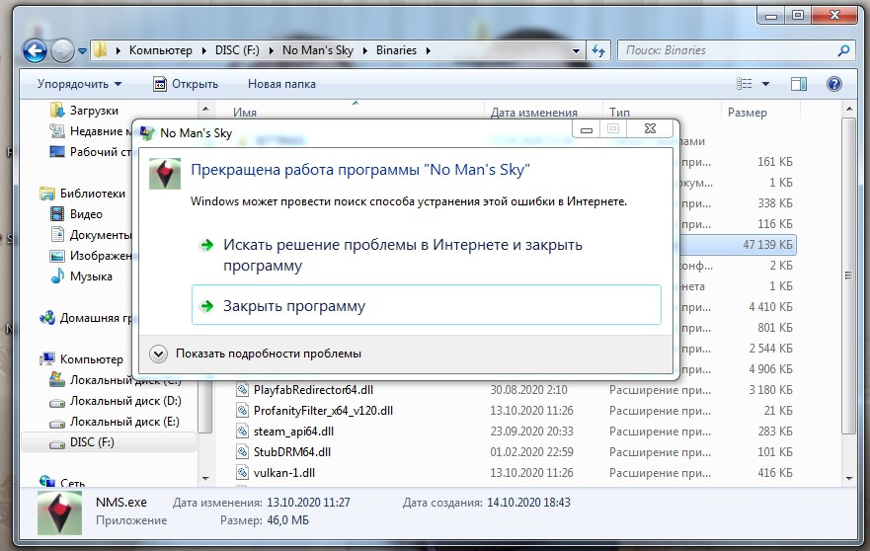Click the Сеть network icon

47,482
